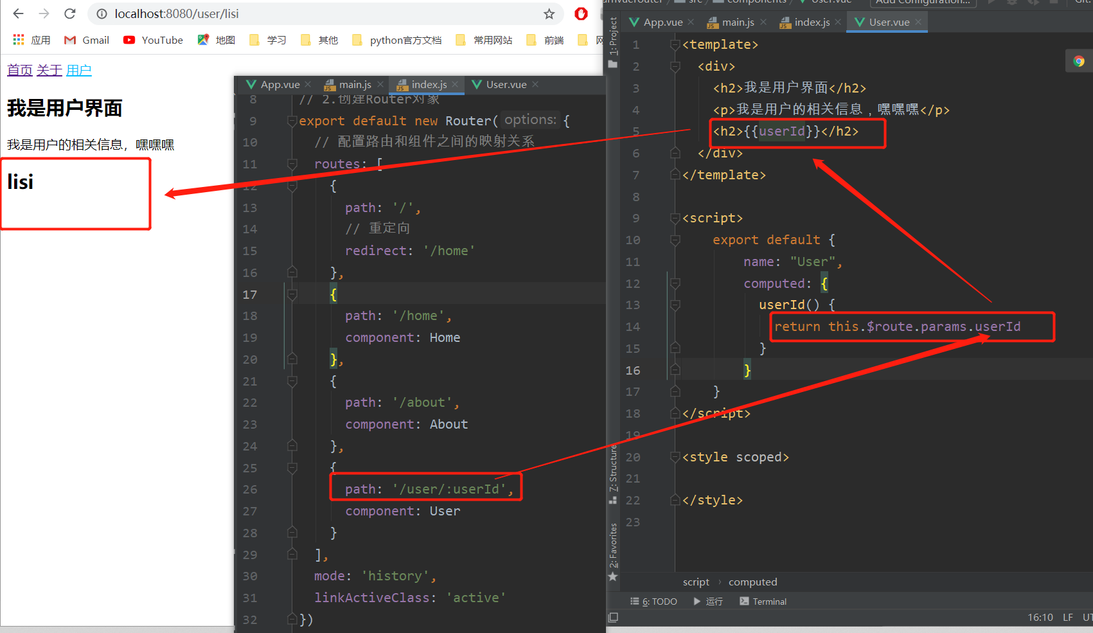
Task: Collapse computed fold on line 12
Action: coord(675,283)
